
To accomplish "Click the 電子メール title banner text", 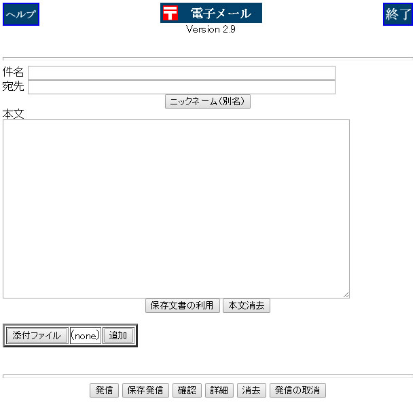I will pyautogui.click(x=221, y=14).
